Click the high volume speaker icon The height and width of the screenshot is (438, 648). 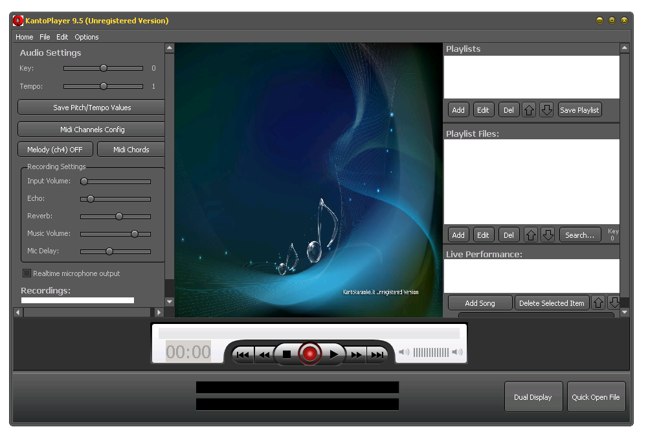tap(457, 352)
